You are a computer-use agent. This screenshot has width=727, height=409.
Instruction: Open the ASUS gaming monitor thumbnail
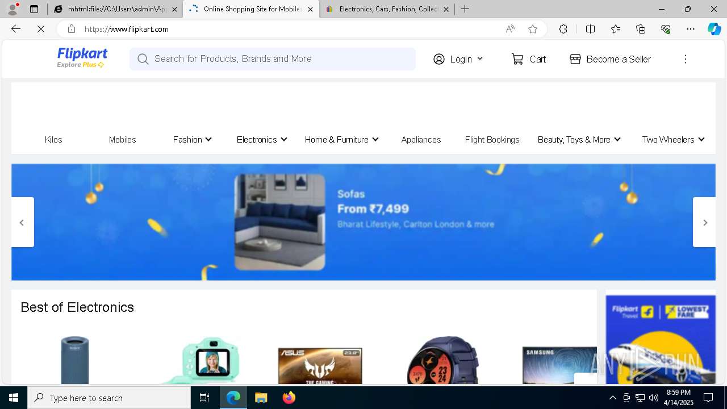pyautogui.click(x=320, y=365)
